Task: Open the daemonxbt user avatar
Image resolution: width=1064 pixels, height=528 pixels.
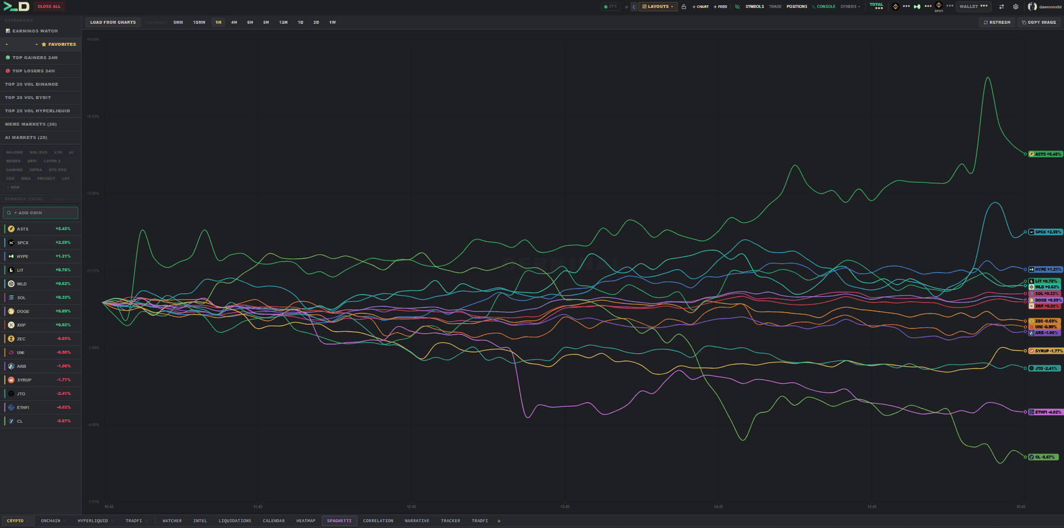Action: pyautogui.click(x=1032, y=7)
